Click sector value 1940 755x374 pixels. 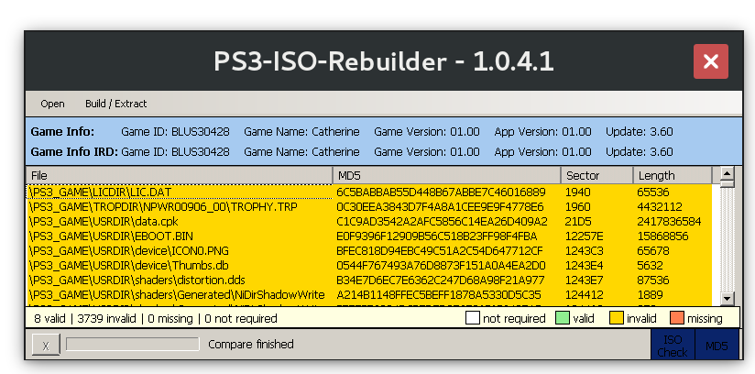tap(578, 192)
